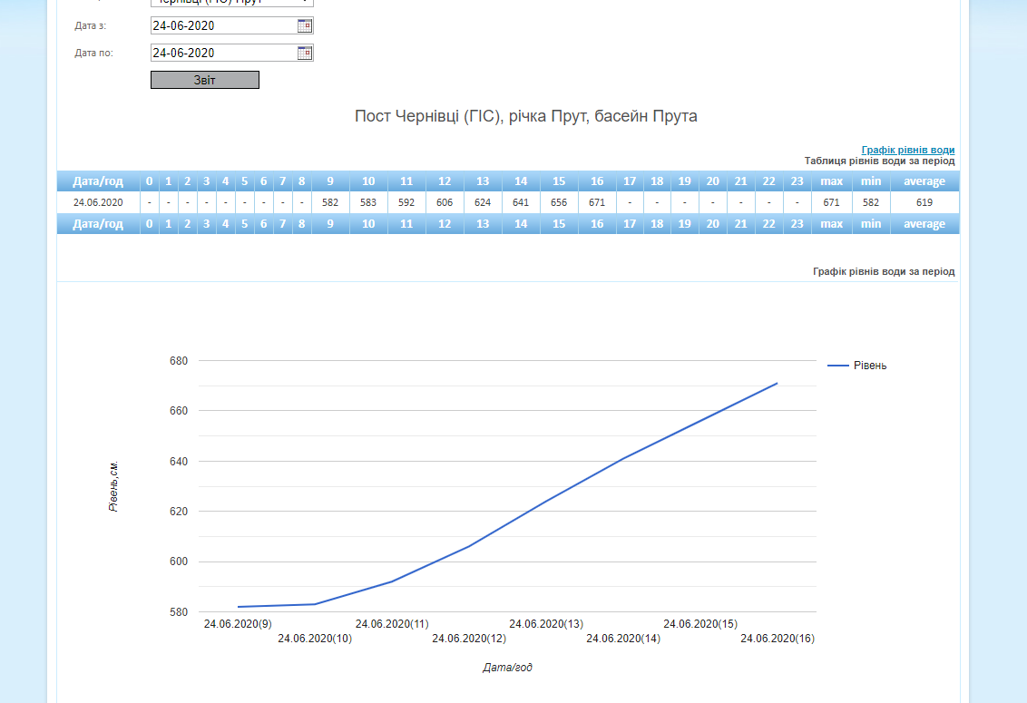
Task: Expand the Чернівці post selection dropdown
Action: click(x=231, y=3)
